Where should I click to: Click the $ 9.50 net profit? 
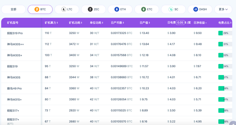pos(198,33)
